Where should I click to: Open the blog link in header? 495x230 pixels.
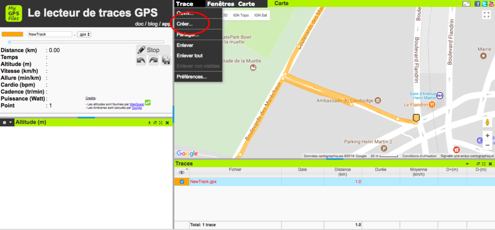click(x=152, y=24)
